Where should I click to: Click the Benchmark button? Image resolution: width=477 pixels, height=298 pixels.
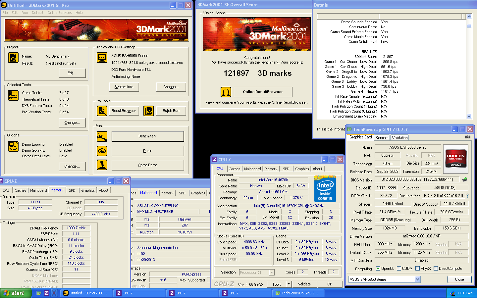[148, 136]
